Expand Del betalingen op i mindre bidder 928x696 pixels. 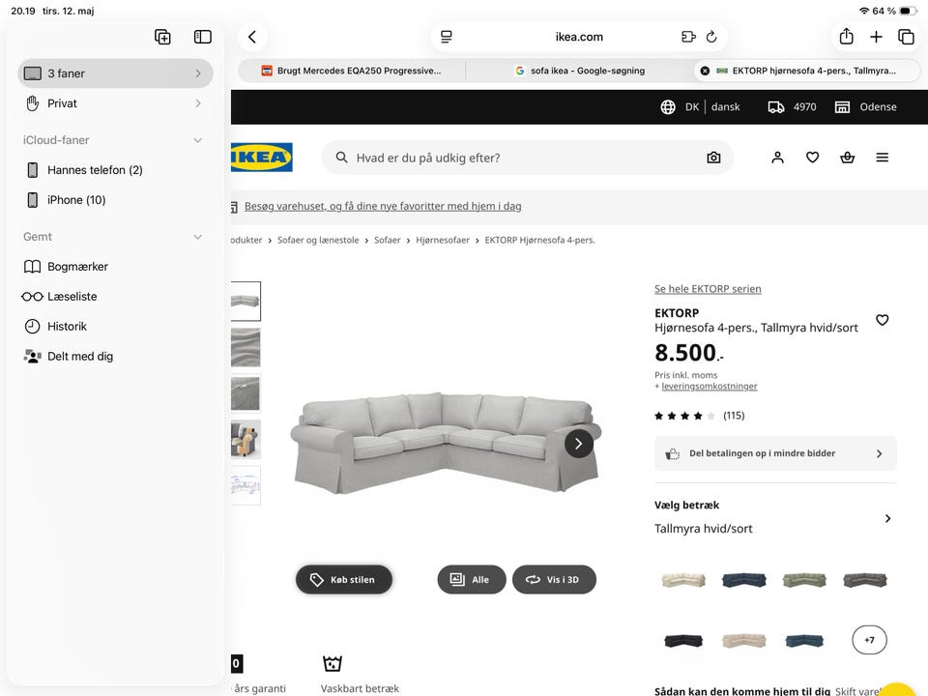[x=775, y=454]
